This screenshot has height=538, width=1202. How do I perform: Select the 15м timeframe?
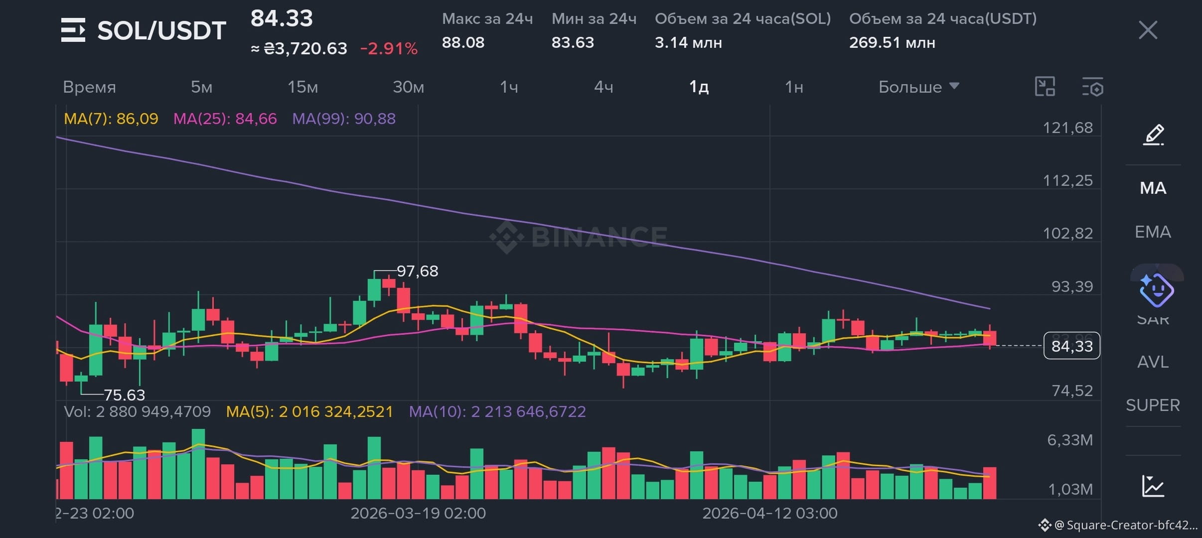click(302, 87)
